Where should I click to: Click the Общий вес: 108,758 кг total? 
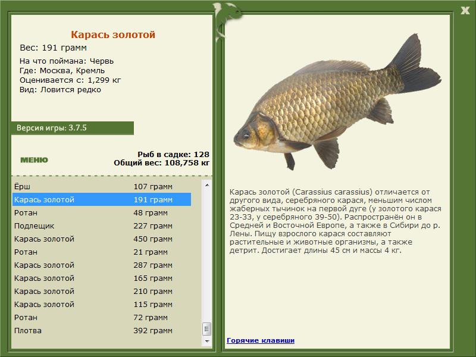(x=161, y=162)
